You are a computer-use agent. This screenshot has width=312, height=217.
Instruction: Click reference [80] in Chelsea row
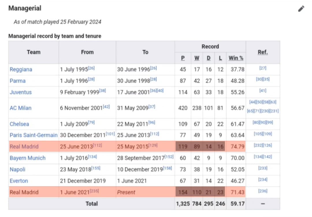pyautogui.click(x=256, y=122)
